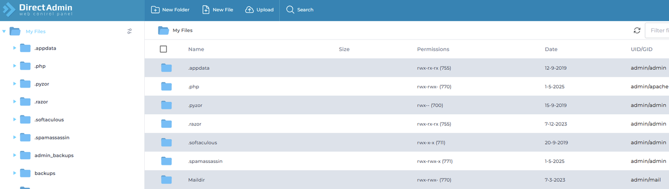Screen dimensions: 669x189
Task: Create a New Folder
Action: click(170, 10)
